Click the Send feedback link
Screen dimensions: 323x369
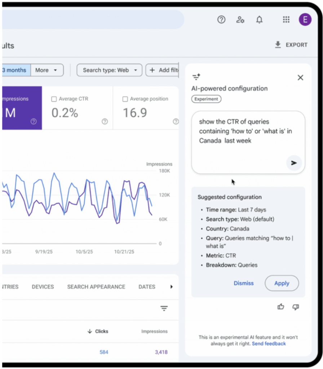(x=269, y=344)
